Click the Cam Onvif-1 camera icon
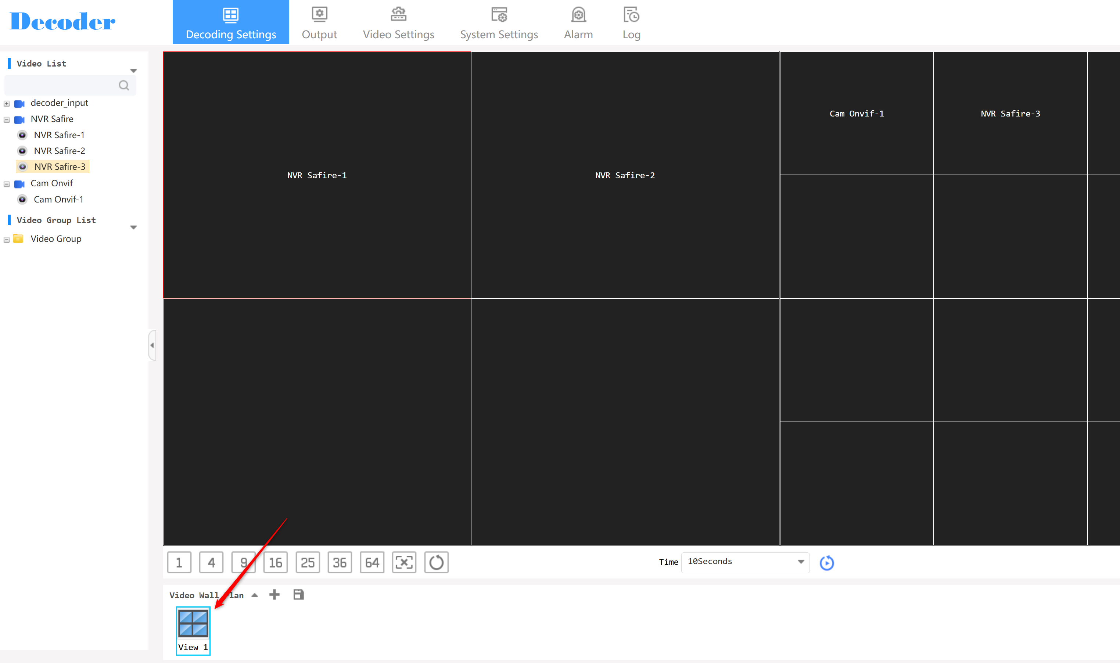Screen dimensions: 1120x663 (22, 199)
